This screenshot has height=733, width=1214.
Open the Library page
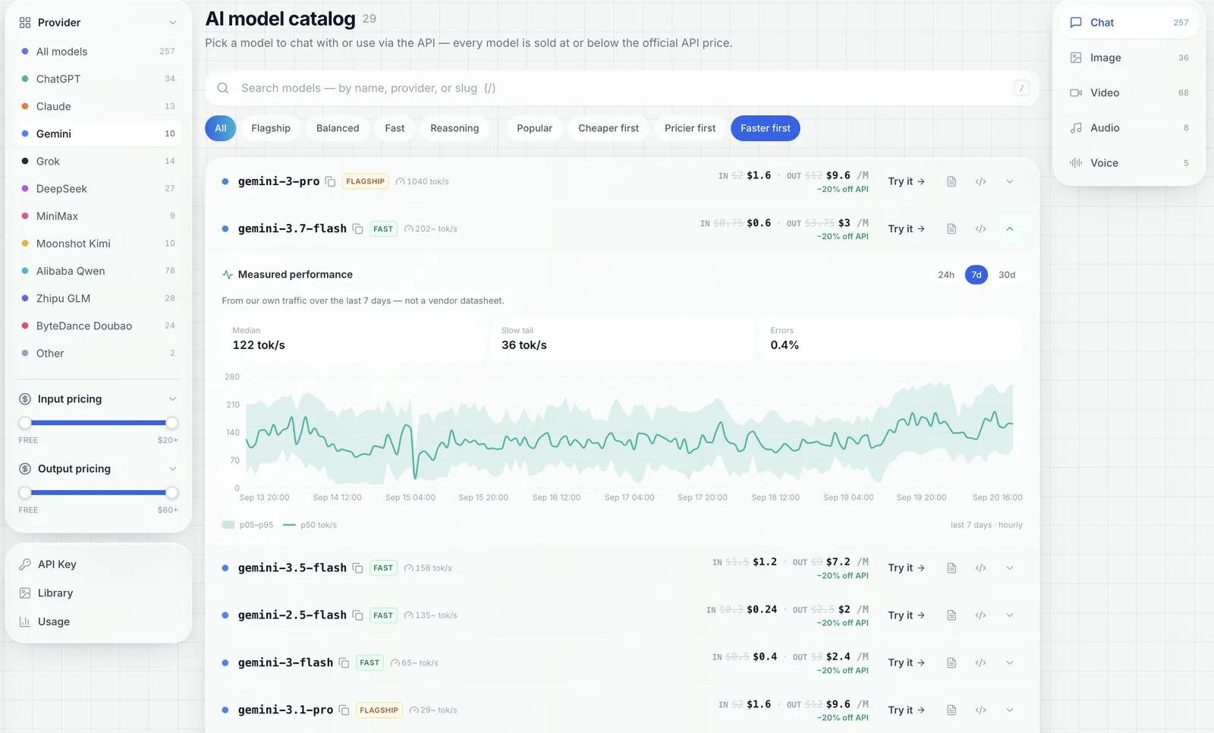pyautogui.click(x=99, y=593)
